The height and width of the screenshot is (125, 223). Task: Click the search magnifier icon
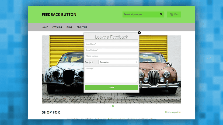coord(161,14)
